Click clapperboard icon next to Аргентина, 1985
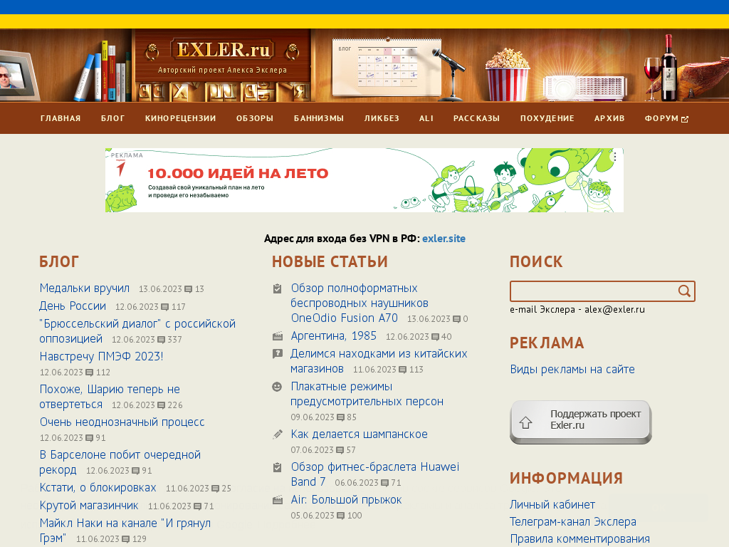 pos(278,336)
